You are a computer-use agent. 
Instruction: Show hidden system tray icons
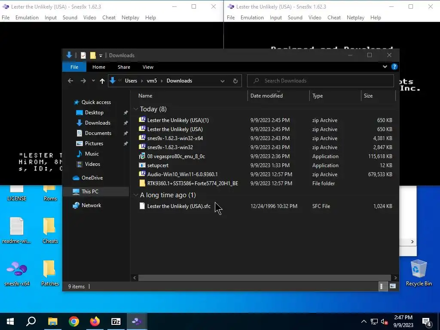click(364, 321)
